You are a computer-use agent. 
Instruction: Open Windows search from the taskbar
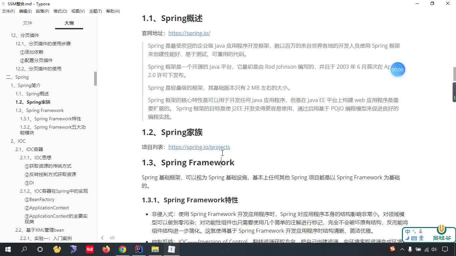(x=24, y=249)
